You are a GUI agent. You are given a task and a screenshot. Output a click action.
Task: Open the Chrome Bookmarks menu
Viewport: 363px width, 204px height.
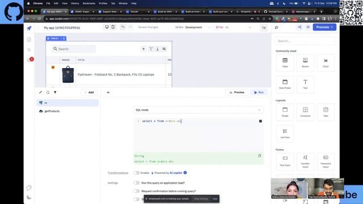pos(89,3)
